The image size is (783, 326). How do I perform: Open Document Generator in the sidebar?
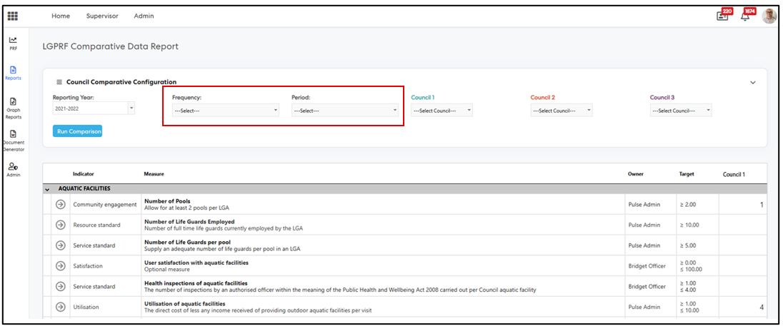click(13, 138)
